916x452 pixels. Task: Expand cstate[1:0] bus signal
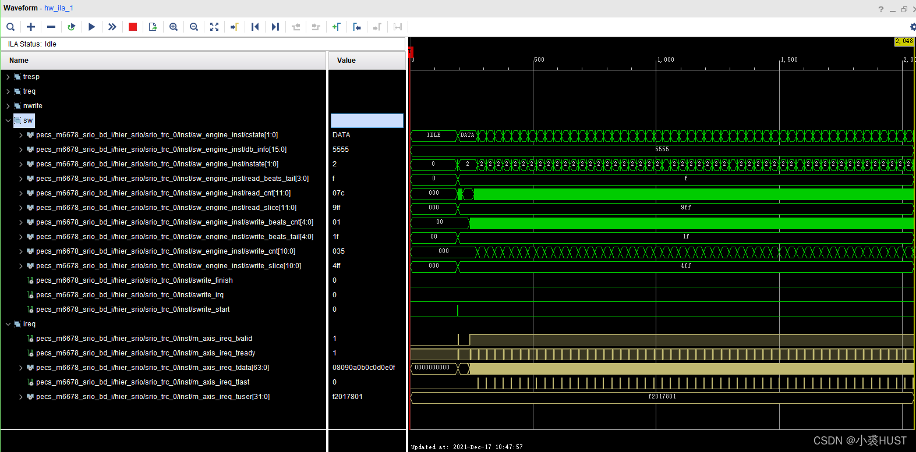[x=21, y=135]
